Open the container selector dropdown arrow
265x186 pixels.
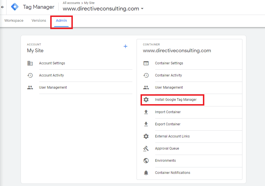click(x=142, y=9)
